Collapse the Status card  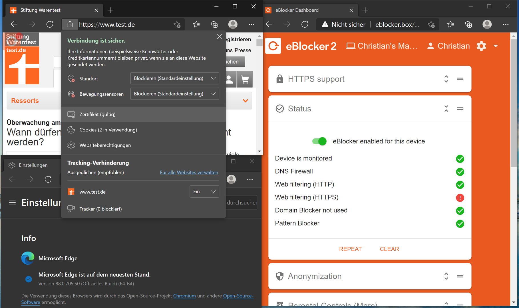(446, 109)
